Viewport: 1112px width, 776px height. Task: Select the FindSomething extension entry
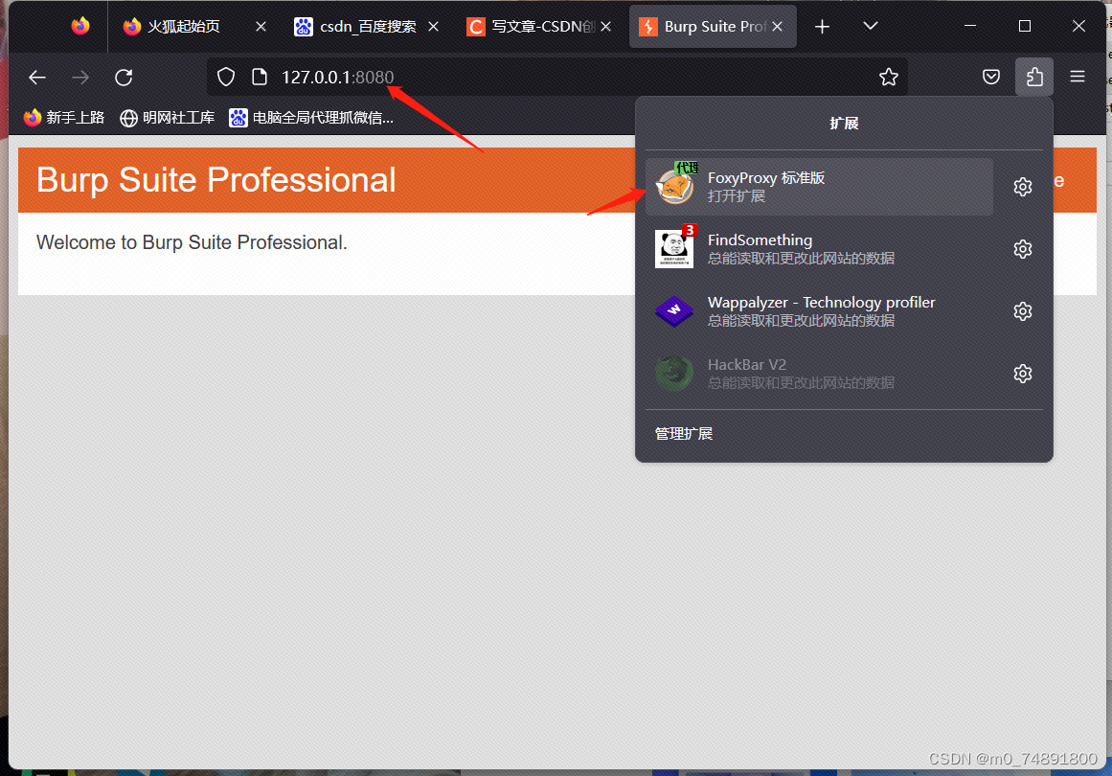[819, 249]
